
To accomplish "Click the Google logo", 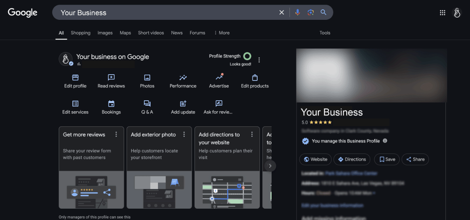I will point(23,12).
